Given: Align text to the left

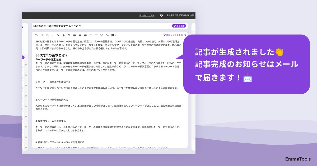Looking at the screenshot, I should tap(74, 35).
